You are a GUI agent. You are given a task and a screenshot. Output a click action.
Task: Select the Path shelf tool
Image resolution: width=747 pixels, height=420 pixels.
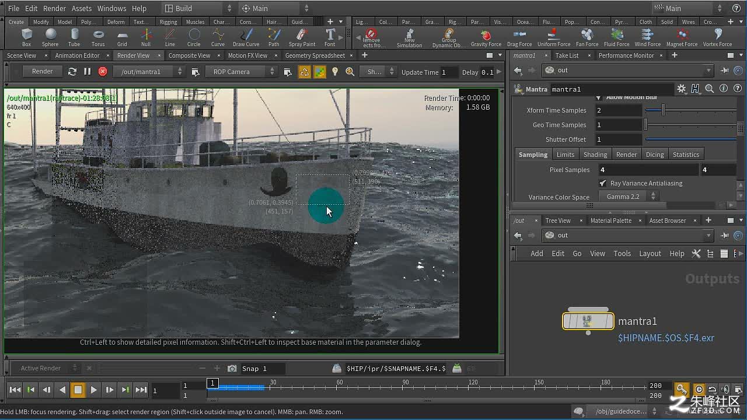[x=274, y=38]
